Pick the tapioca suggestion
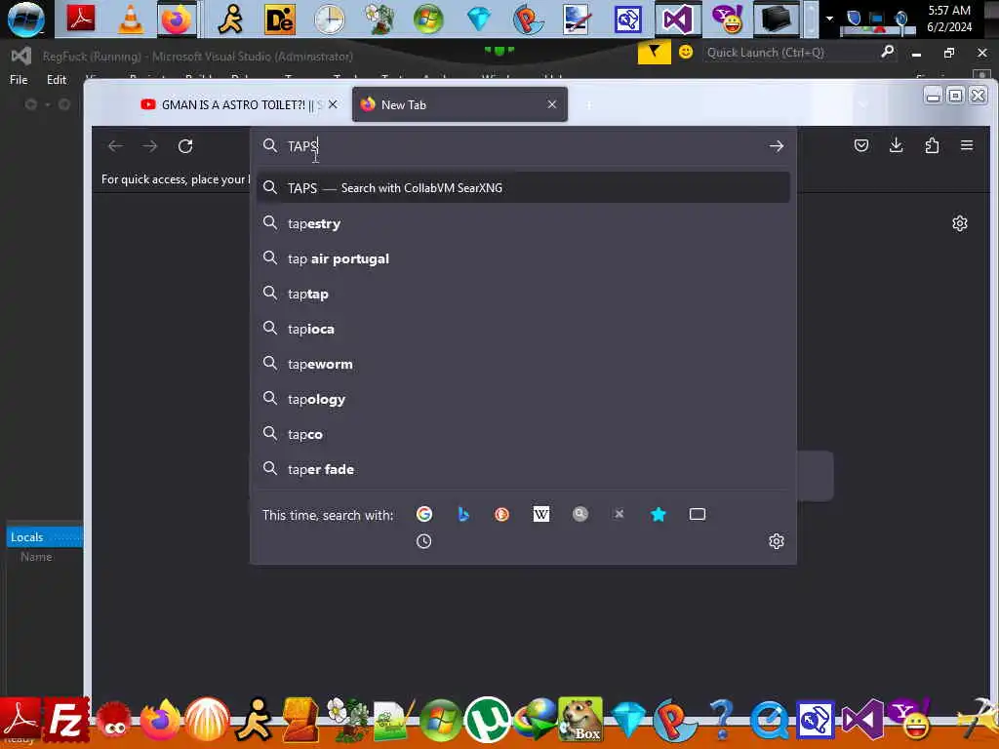Viewport: 999px width, 749px height. tap(523, 329)
